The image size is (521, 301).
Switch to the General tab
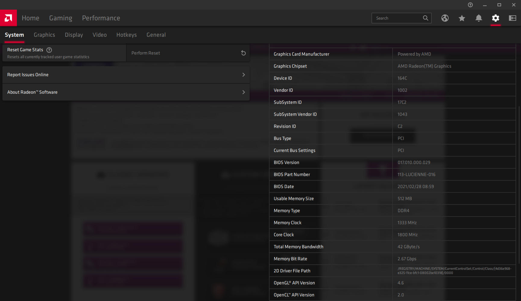click(156, 35)
